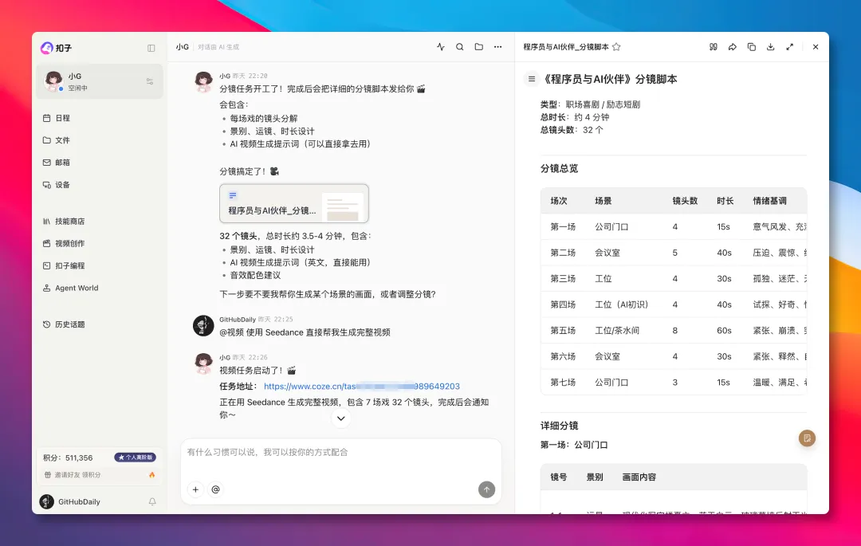This screenshot has width=861, height=546.
Task: Expand the document to fullscreen view
Action: [789, 47]
